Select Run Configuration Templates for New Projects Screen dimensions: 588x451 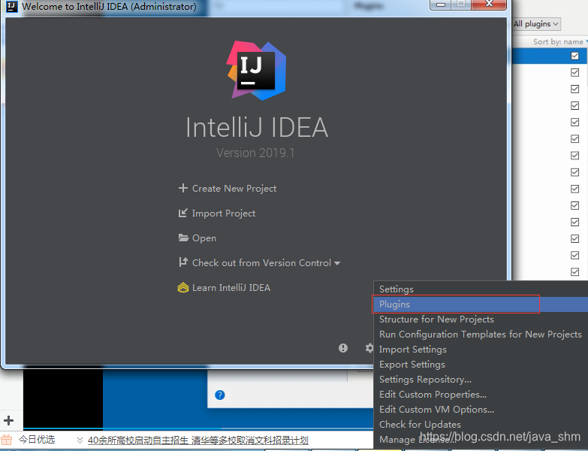481,334
